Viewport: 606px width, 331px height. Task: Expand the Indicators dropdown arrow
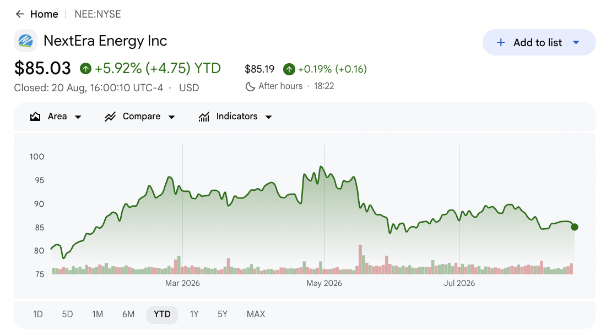269,117
